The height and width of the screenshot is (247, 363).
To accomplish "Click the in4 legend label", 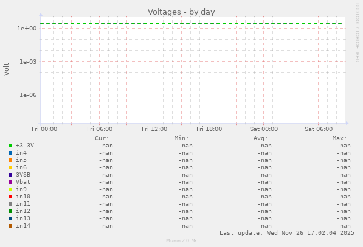I will click(x=21, y=153).
